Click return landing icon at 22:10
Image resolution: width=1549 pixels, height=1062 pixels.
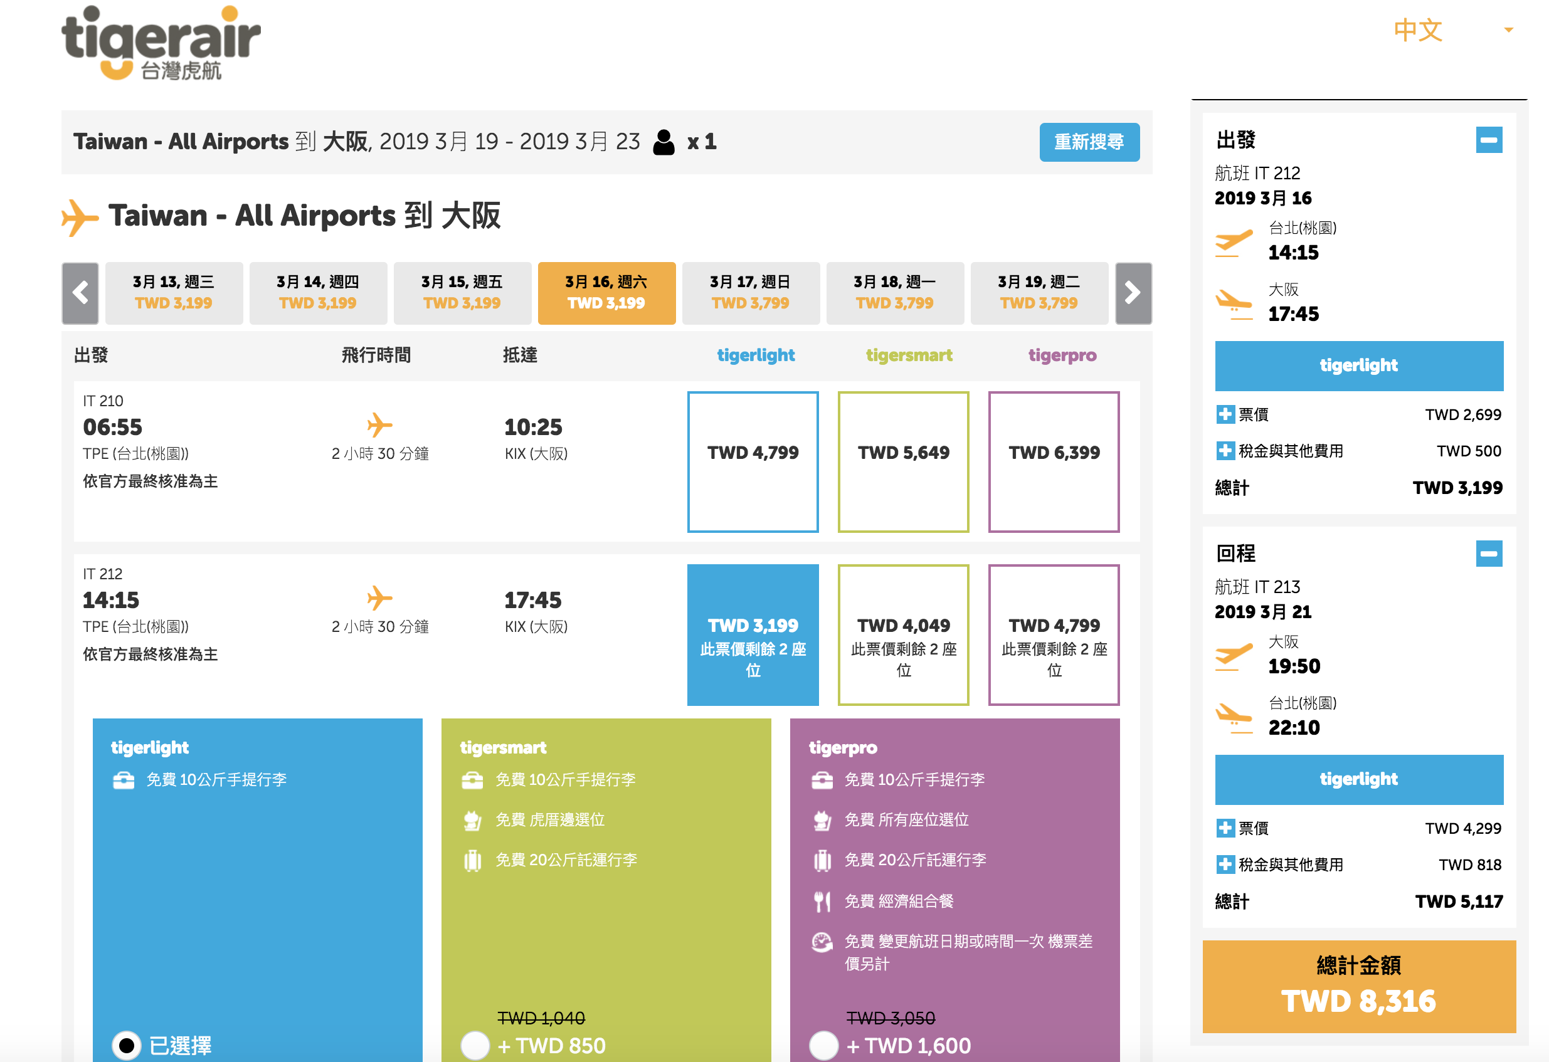(x=1234, y=718)
